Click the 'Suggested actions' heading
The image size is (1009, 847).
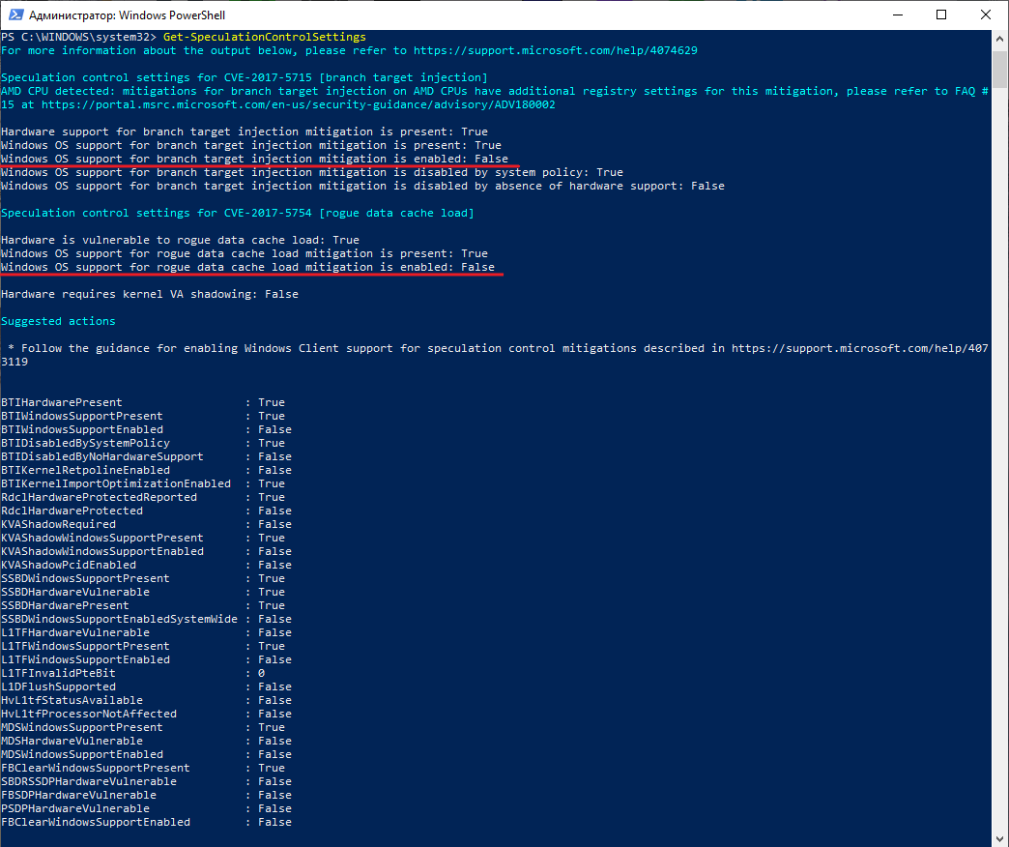pyautogui.click(x=59, y=320)
